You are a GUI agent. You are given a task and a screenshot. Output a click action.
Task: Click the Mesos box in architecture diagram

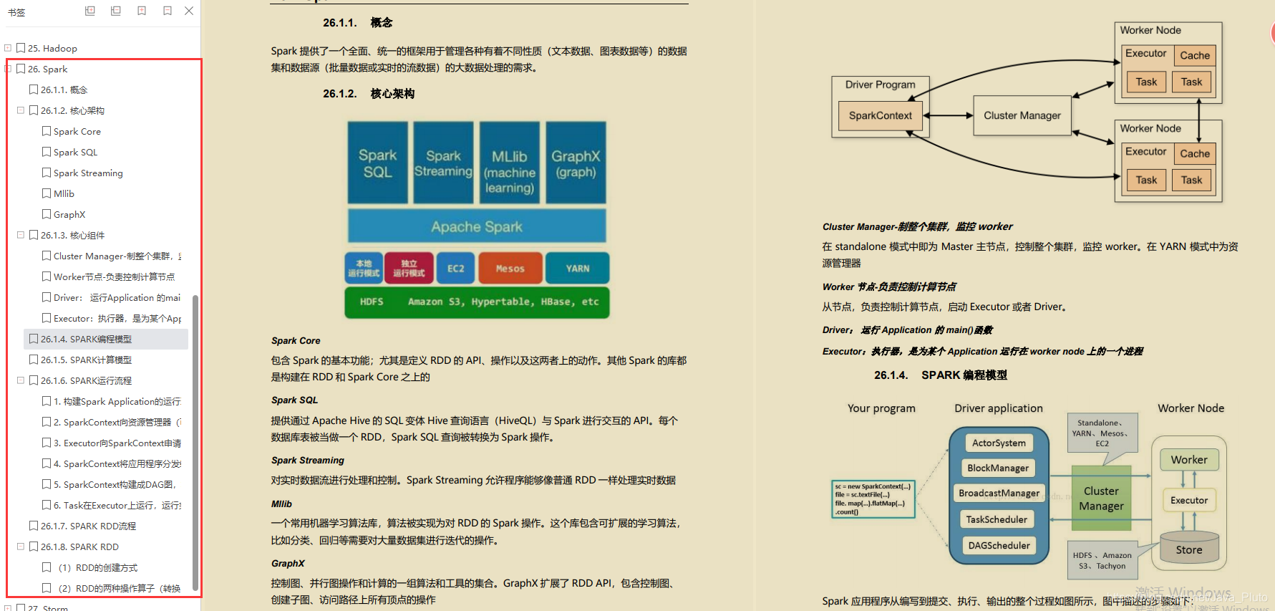click(510, 268)
